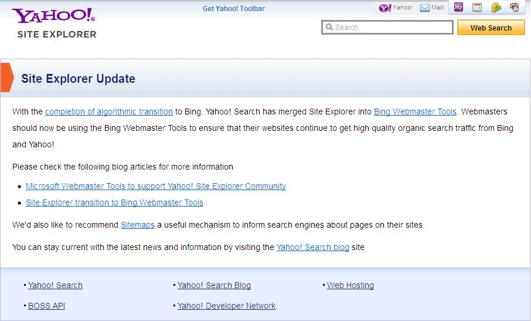531x321 pixels.
Task: Open the footer BOSS API link
Action: coord(46,306)
